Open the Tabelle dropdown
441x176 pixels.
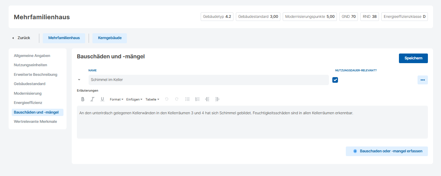152,99
